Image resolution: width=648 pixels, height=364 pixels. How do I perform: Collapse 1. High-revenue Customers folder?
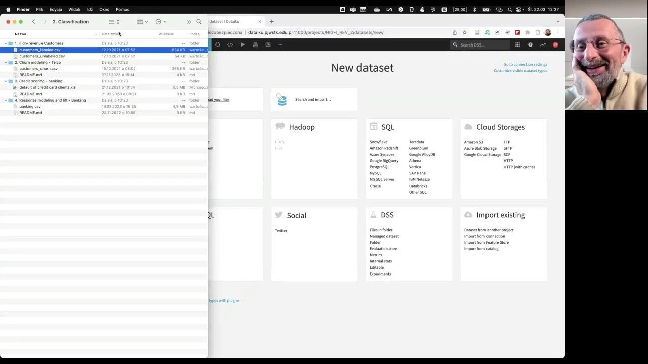click(x=6, y=43)
